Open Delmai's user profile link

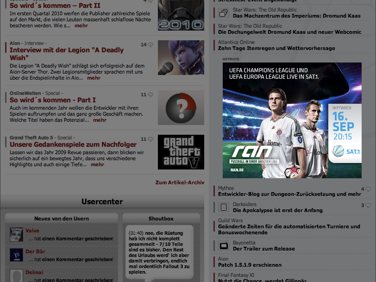34,272
